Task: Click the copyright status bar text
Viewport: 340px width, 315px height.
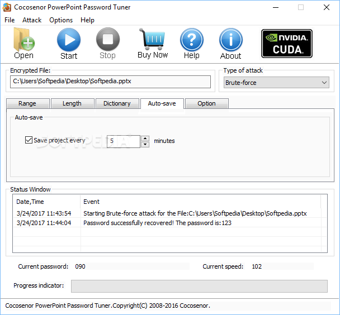Action: pos(107,306)
